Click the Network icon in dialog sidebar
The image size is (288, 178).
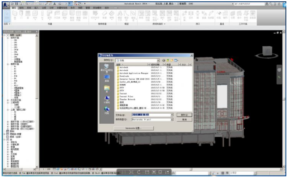coord(106,109)
